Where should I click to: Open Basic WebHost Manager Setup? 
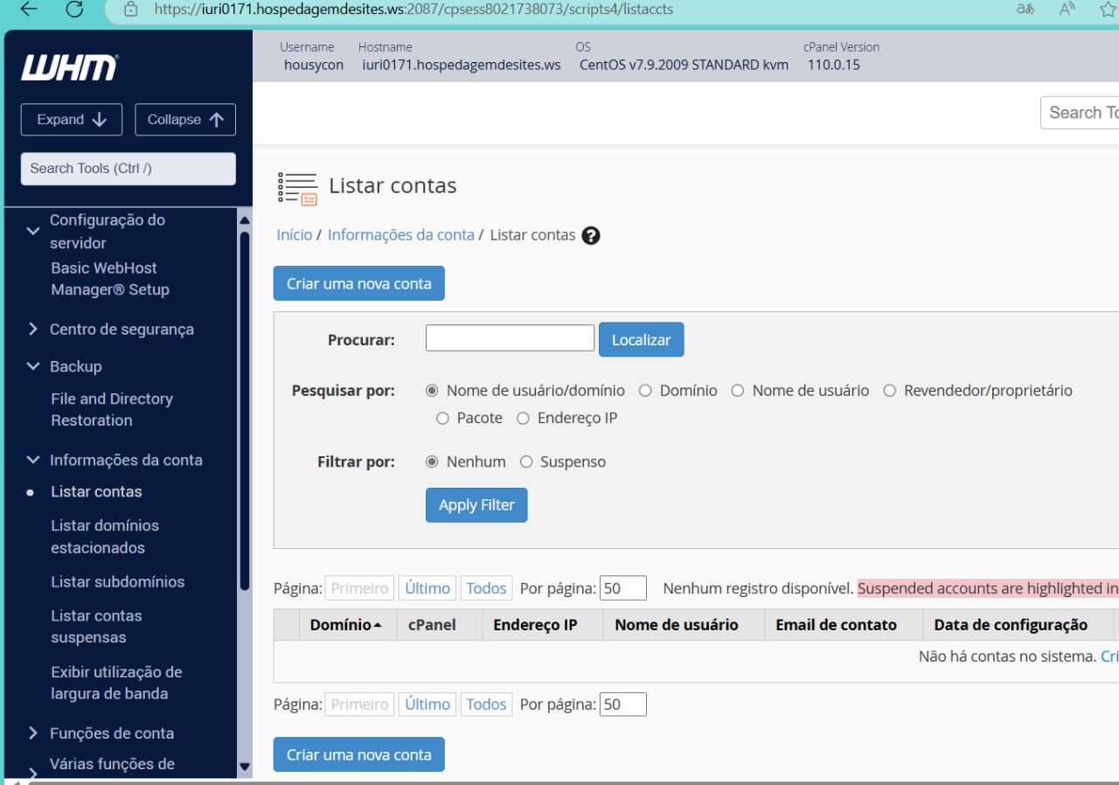pos(110,279)
